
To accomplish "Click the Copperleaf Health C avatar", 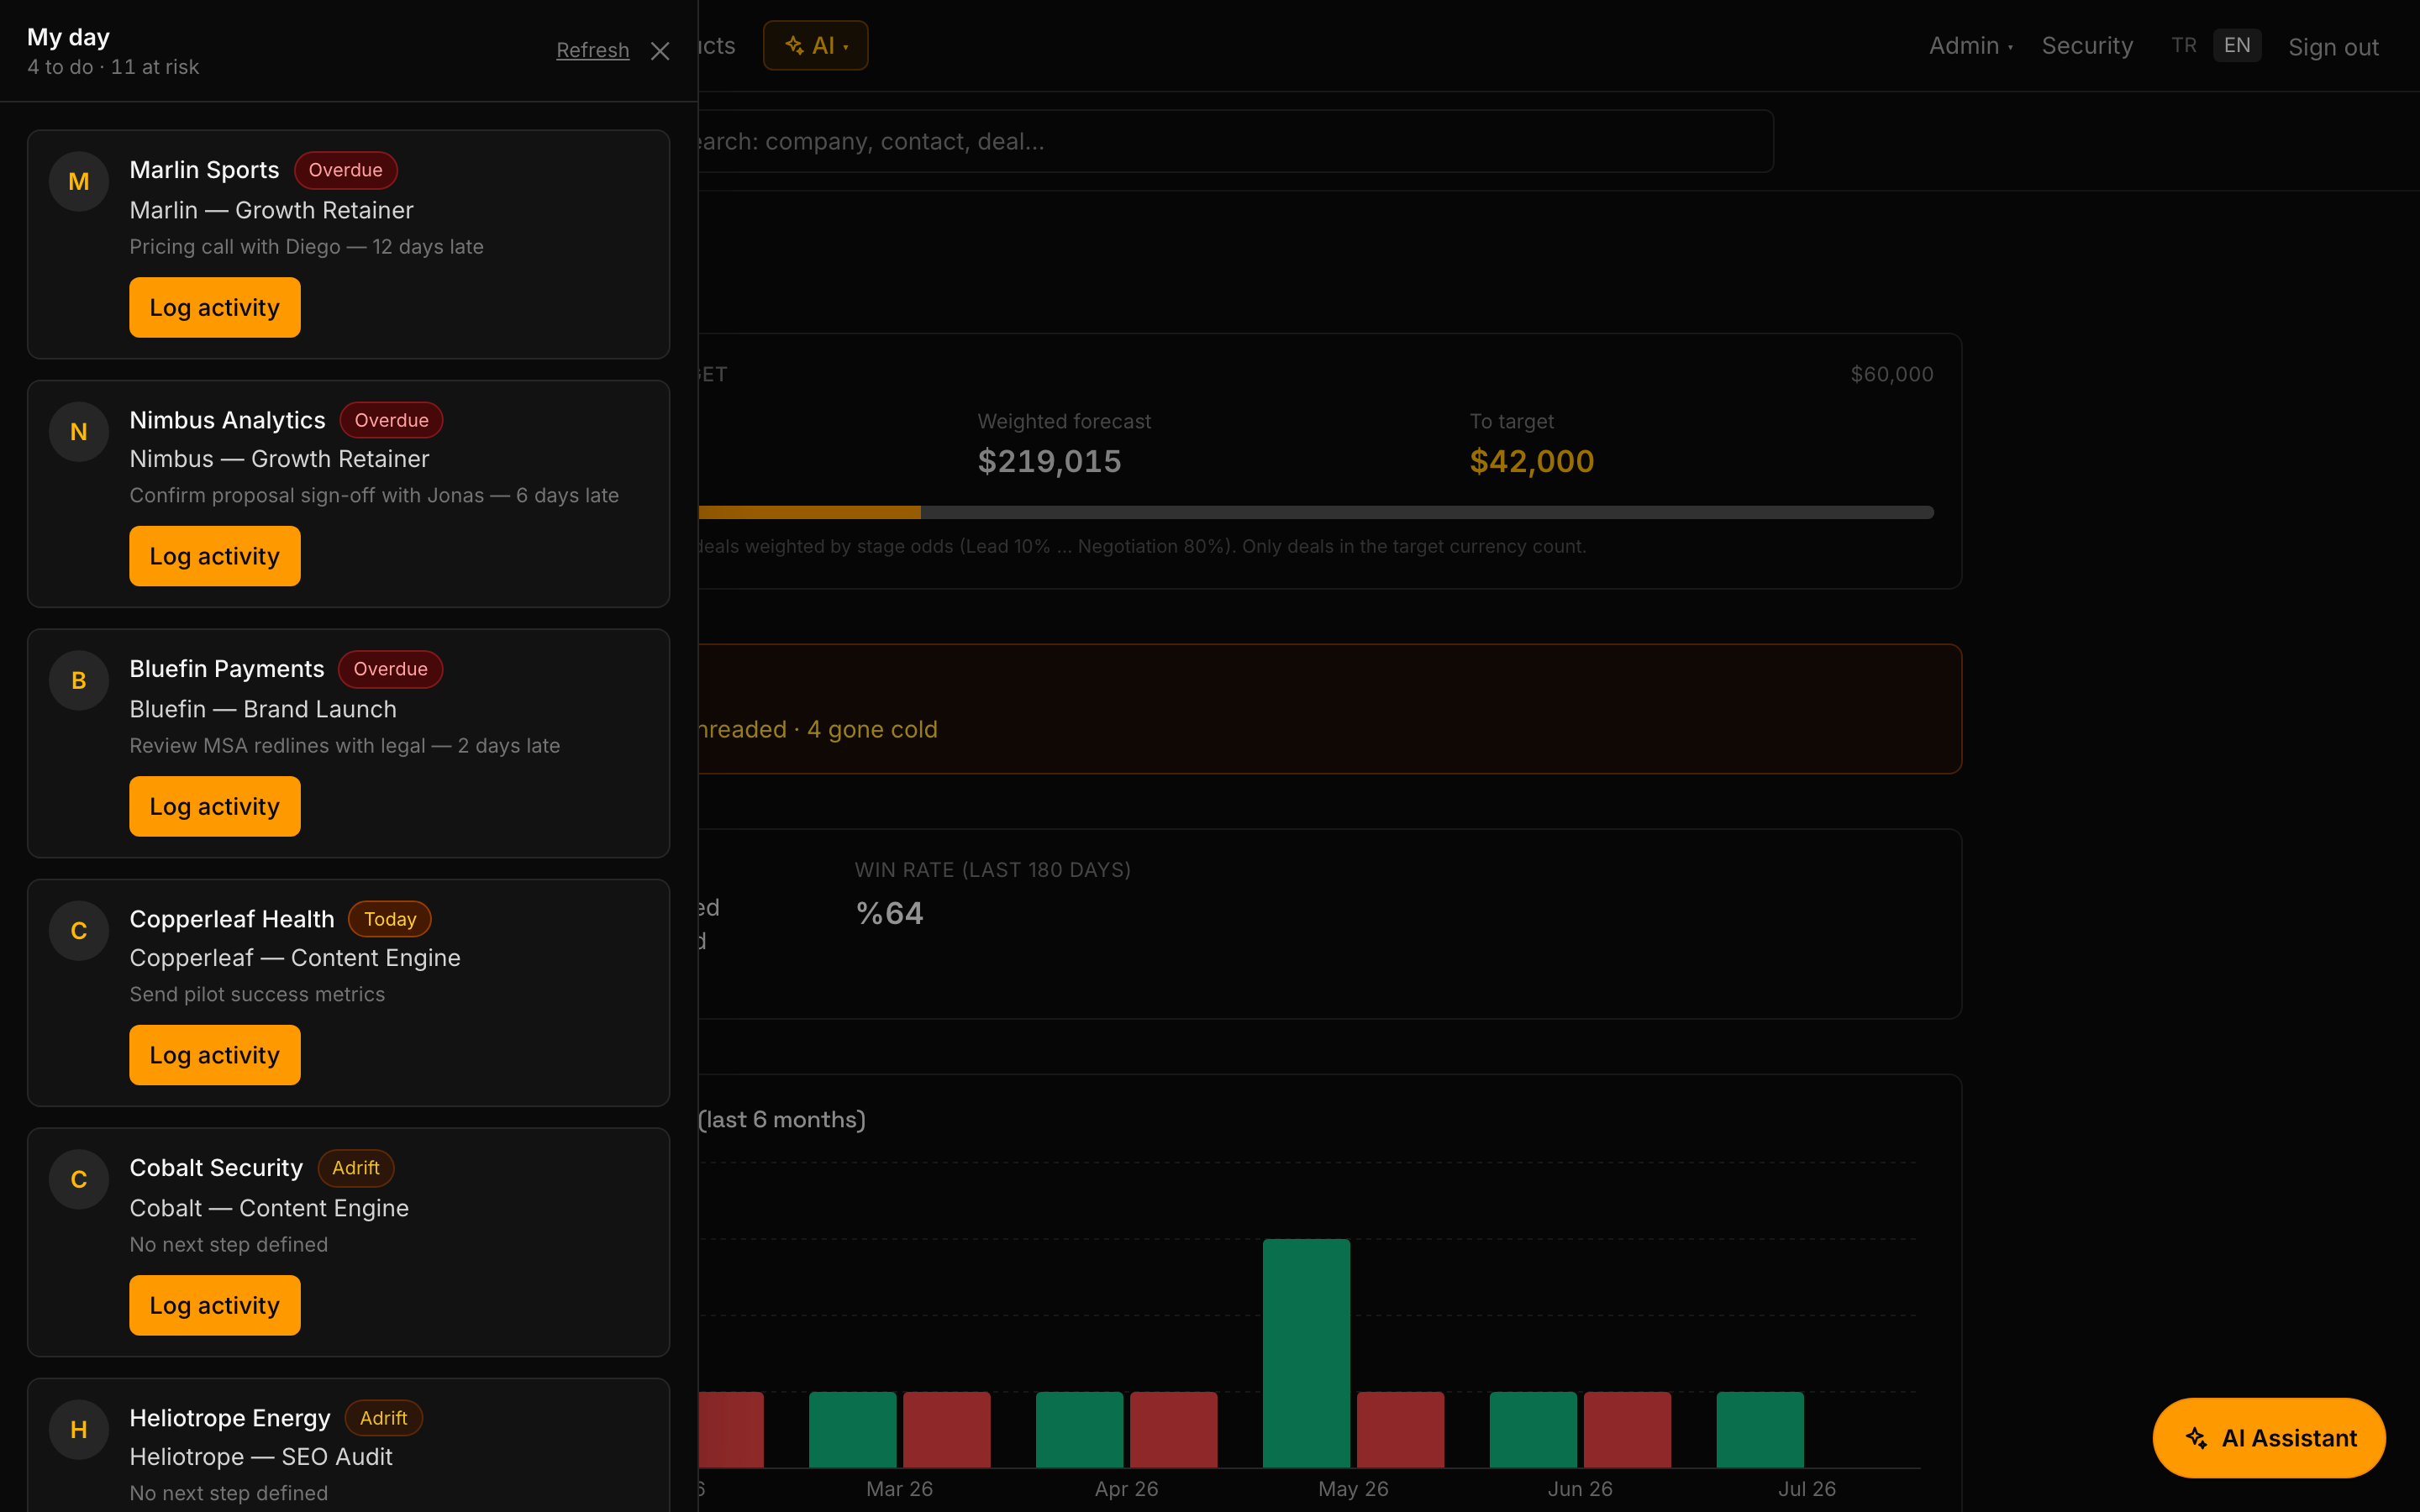I will (x=79, y=930).
